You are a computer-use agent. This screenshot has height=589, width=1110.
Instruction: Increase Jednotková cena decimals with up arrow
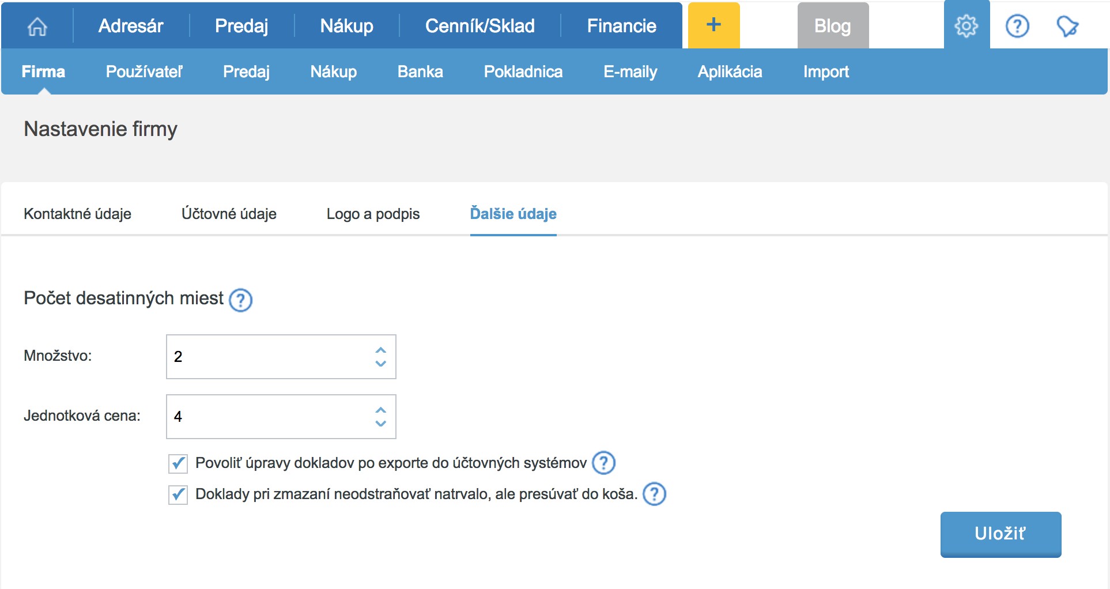coord(380,410)
